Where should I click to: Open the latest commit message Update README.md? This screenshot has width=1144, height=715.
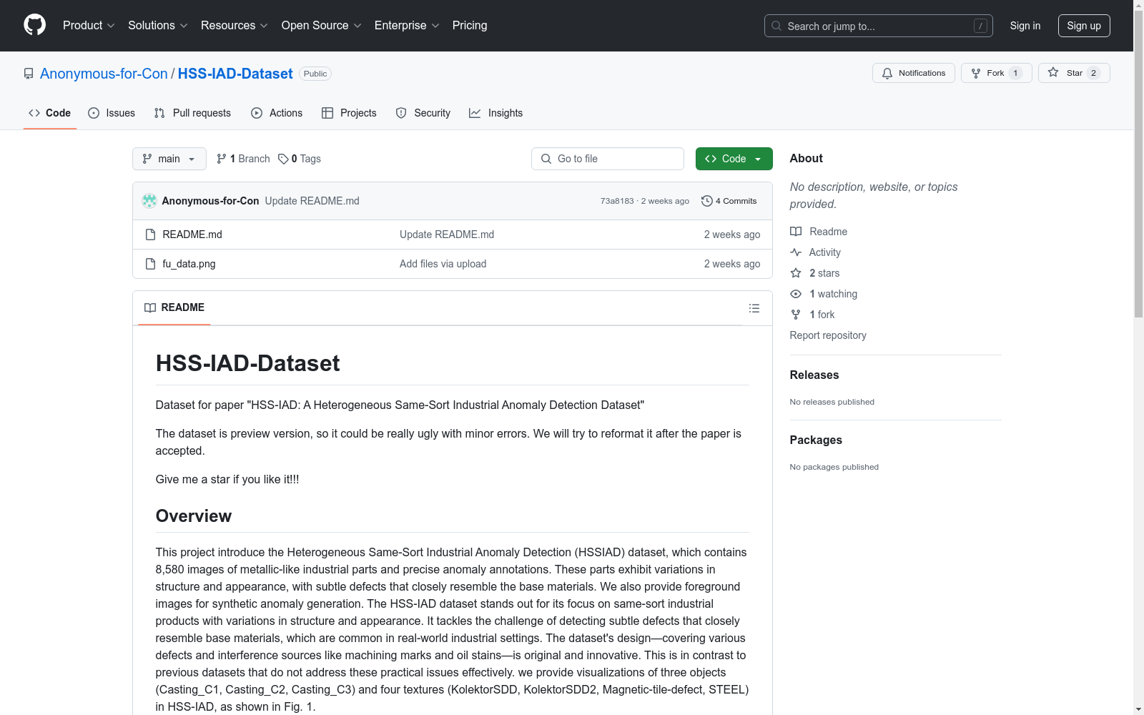(x=312, y=201)
